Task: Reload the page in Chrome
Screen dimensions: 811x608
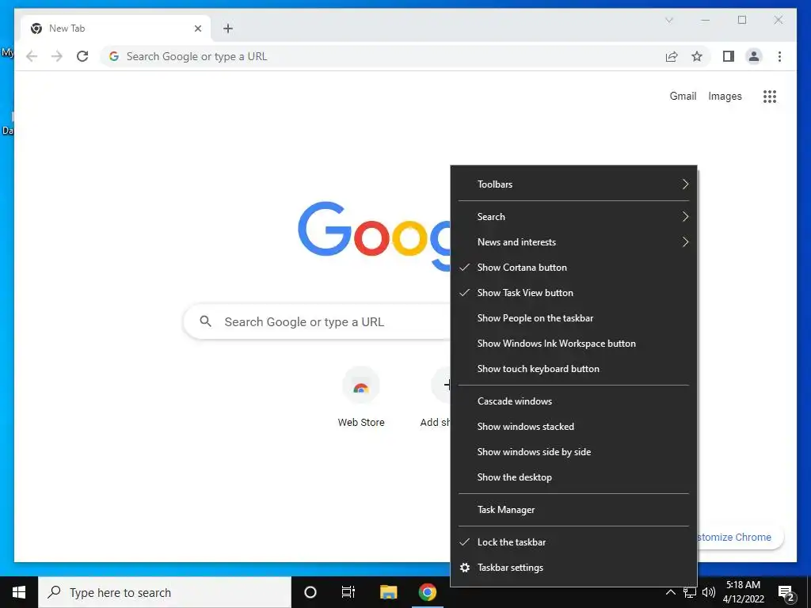Action: (x=82, y=56)
